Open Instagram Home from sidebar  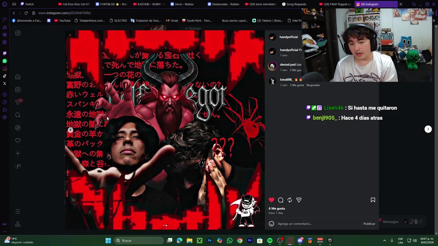tap(18, 77)
